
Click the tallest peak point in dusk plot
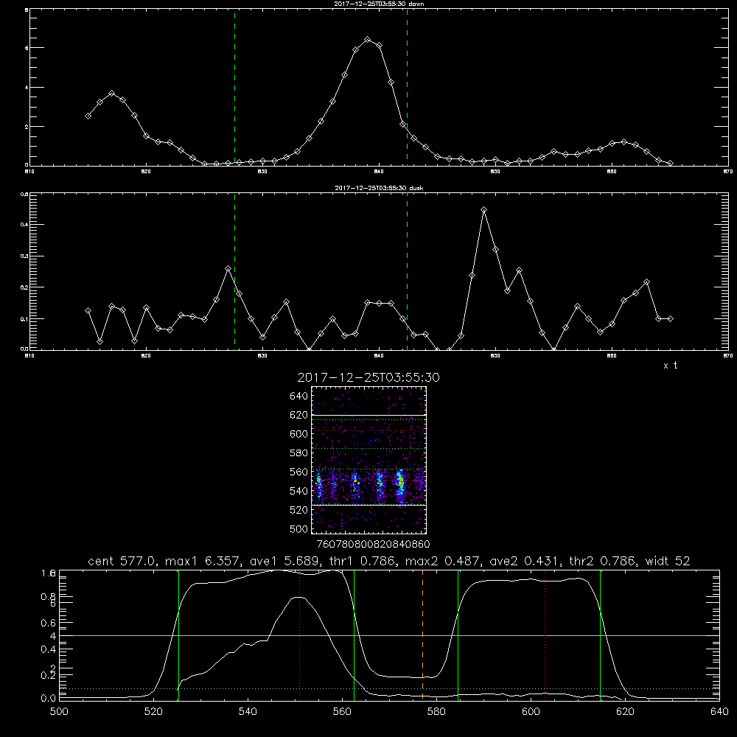coord(483,209)
